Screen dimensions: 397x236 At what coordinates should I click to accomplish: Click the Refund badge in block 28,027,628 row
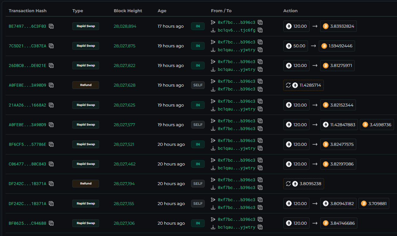(86, 85)
